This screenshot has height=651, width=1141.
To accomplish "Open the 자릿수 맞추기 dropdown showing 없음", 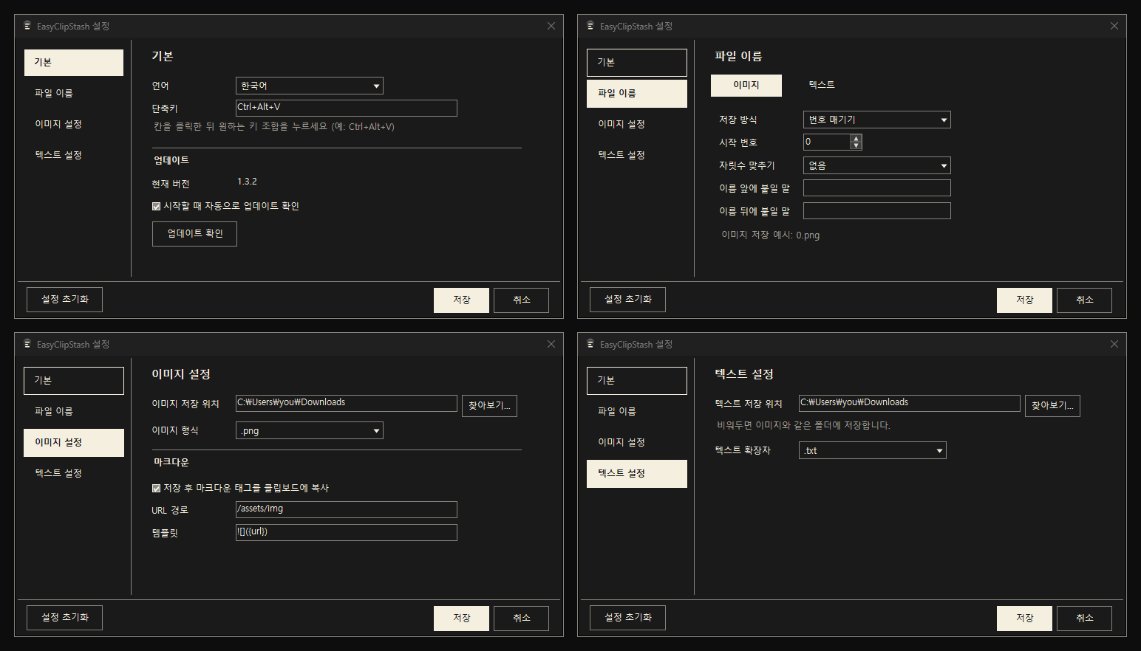I will click(877, 165).
